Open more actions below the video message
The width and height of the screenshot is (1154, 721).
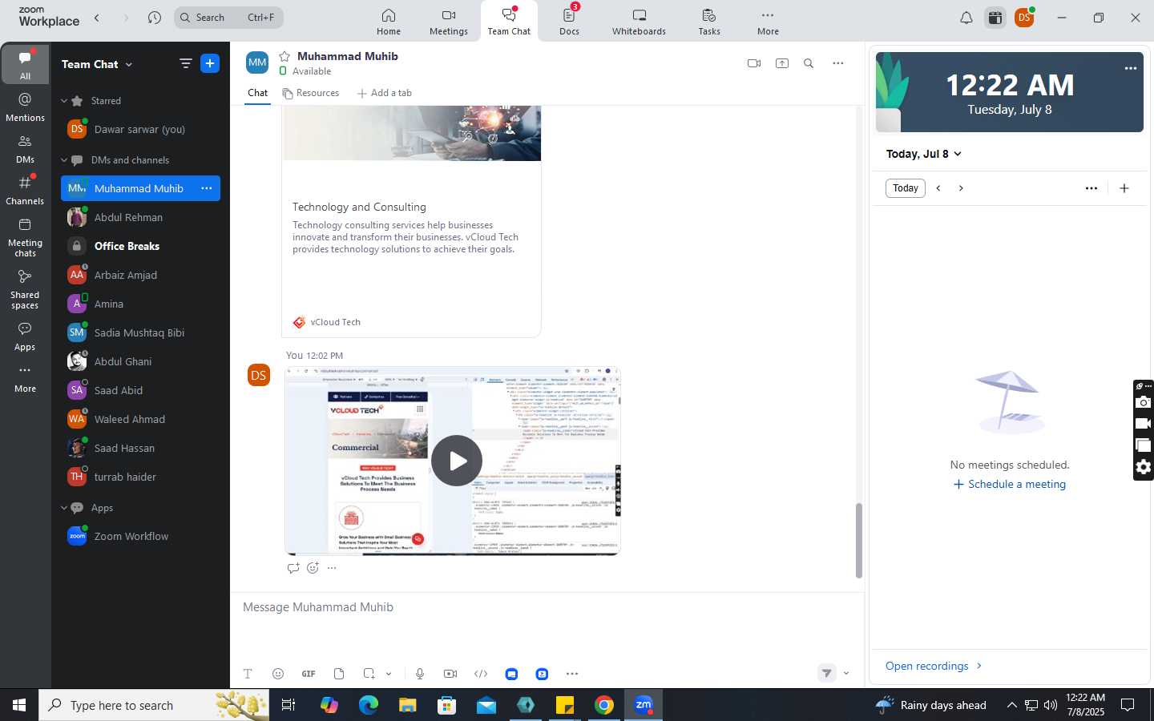tap(332, 567)
